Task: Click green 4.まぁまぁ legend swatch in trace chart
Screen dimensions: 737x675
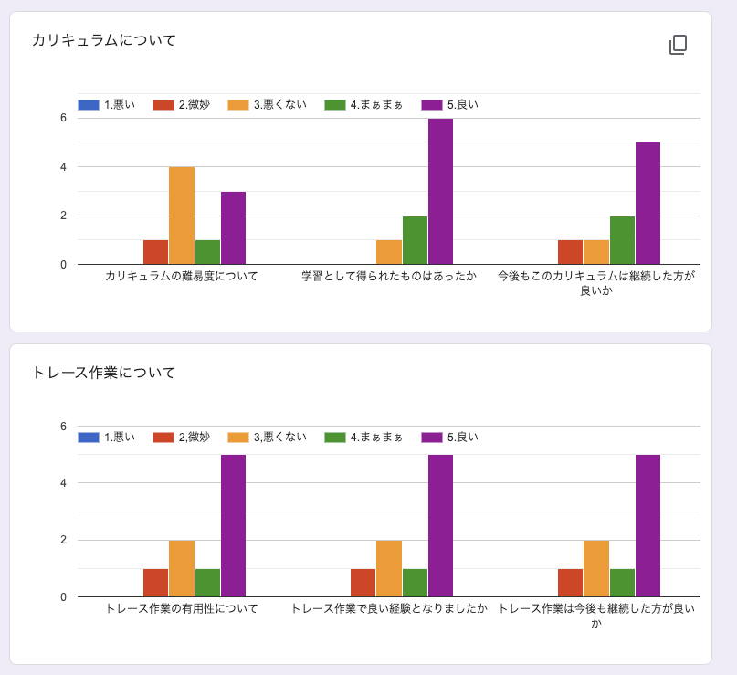Action: (335, 438)
